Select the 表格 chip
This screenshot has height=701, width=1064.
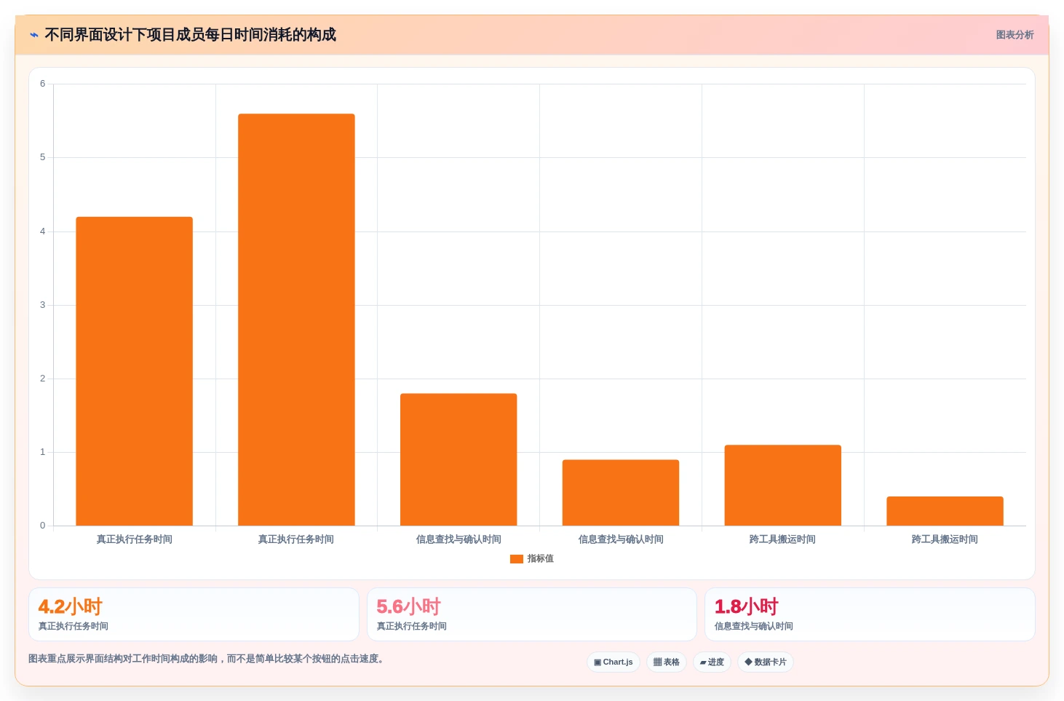[x=667, y=662]
